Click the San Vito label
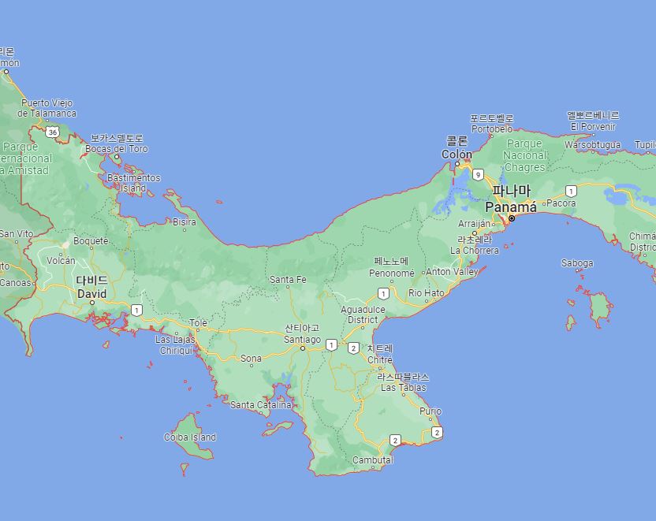The image size is (656, 521). click(x=17, y=234)
